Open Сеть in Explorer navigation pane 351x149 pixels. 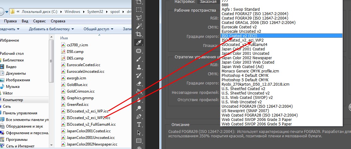tap(7, 106)
